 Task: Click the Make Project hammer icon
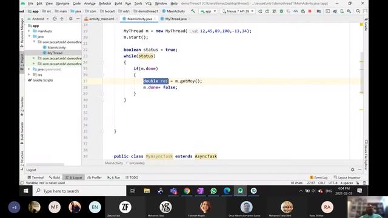(193, 11)
